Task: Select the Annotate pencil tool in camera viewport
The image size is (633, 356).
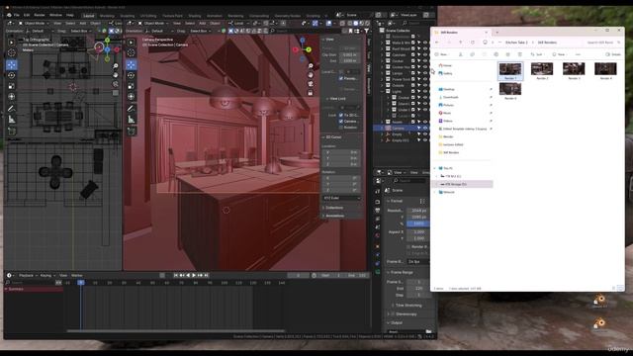Action: point(132,108)
